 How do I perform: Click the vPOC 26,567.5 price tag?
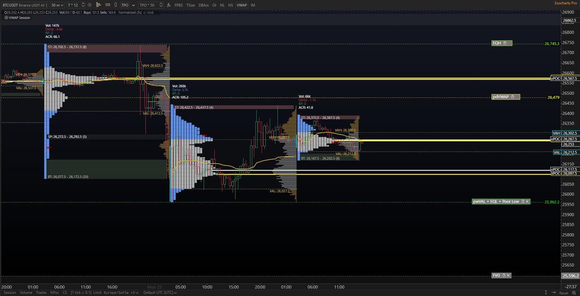(x=565, y=79)
